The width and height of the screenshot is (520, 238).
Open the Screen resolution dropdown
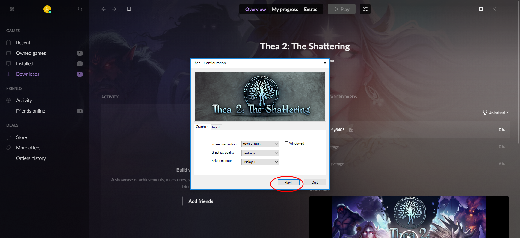point(260,144)
